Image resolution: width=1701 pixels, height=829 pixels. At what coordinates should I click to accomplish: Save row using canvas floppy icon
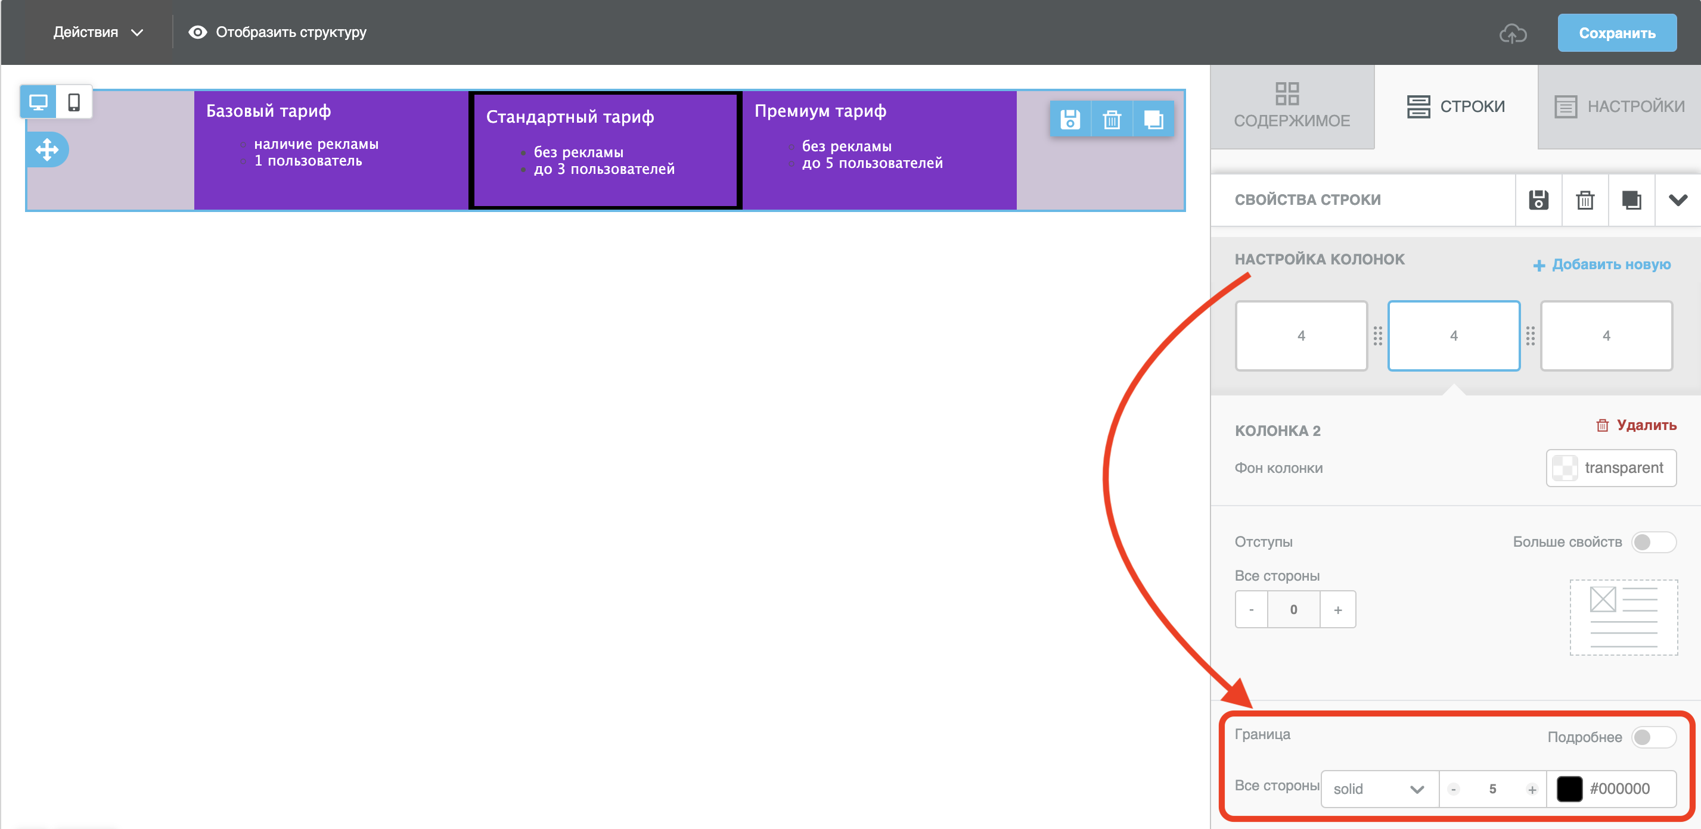[x=1070, y=120]
